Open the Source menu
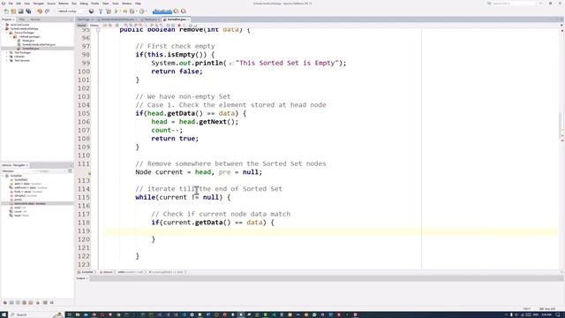Image resolution: width=565 pixels, height=318 pixels. pyautogui.click(x=51, y=4)
